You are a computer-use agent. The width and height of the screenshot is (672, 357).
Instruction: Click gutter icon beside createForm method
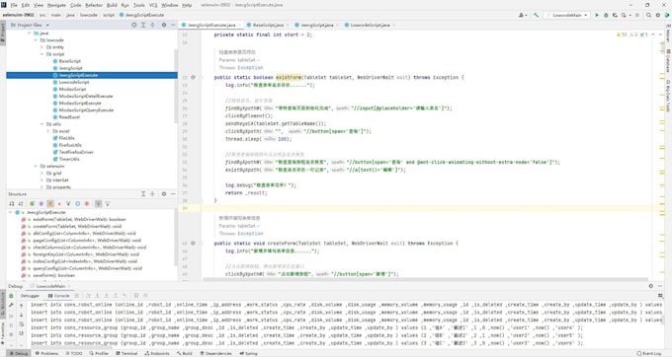(x=193, y=244)
